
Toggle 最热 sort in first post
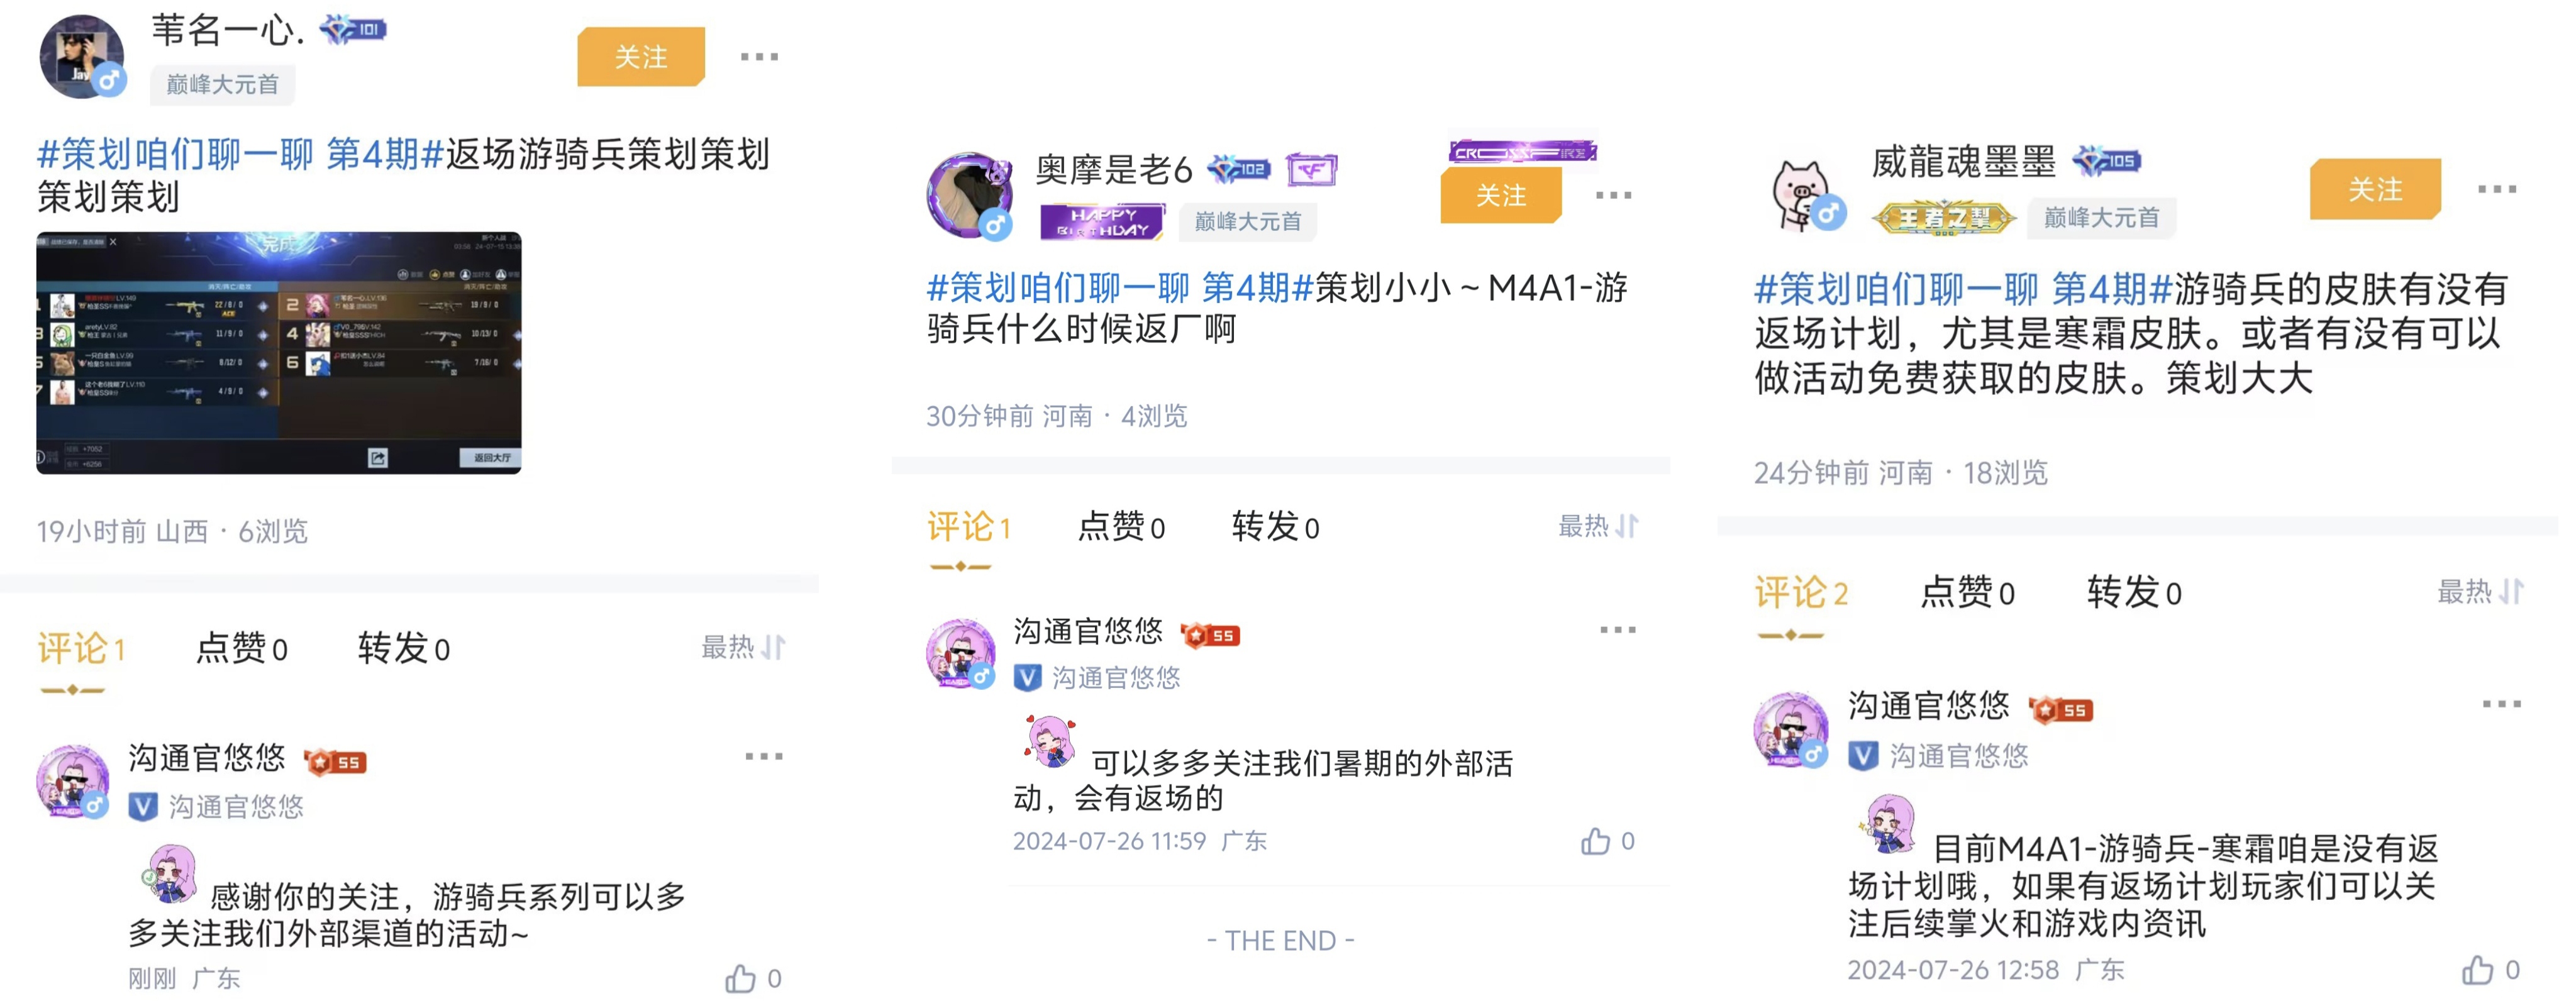[743, 647]
